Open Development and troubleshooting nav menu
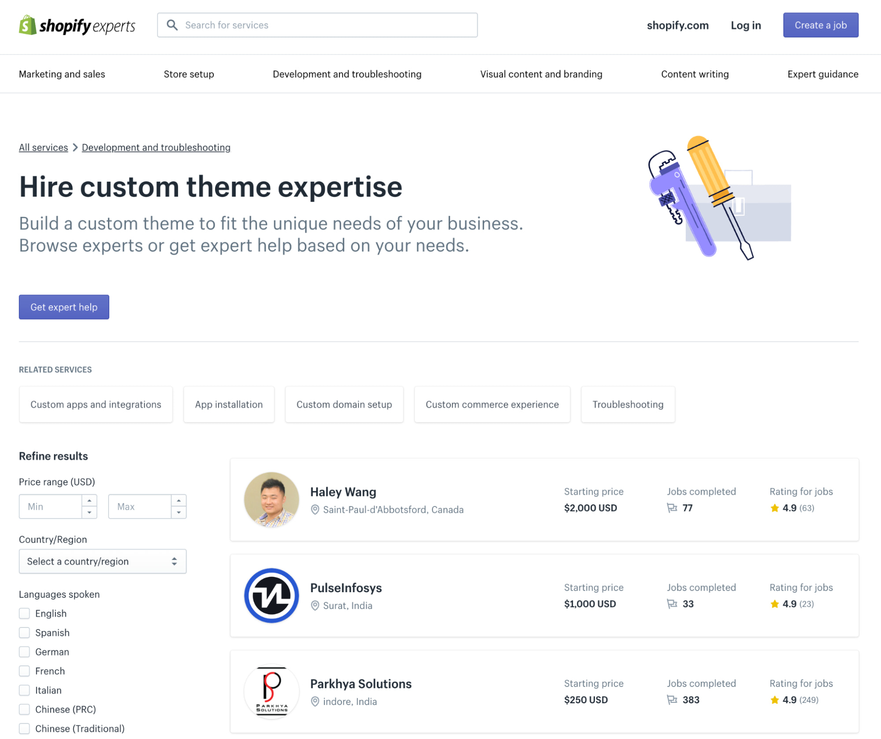The height and width of the screenshot is (739, 881). tap(347, 74)
